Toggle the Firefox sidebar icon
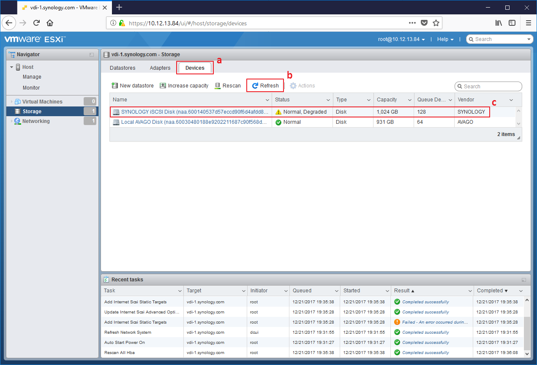Viewport: 537px width, 365px height. 512,23
